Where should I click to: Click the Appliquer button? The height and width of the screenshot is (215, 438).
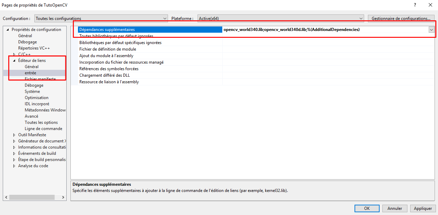423,208
